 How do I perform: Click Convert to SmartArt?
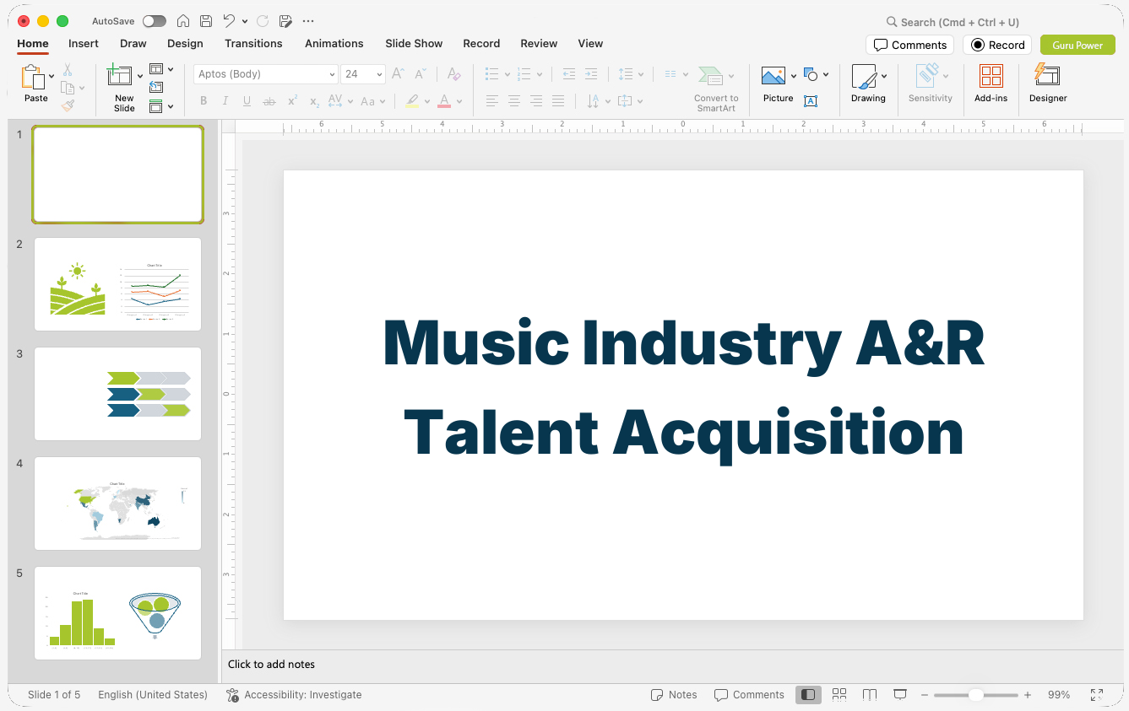pos(716,89)
